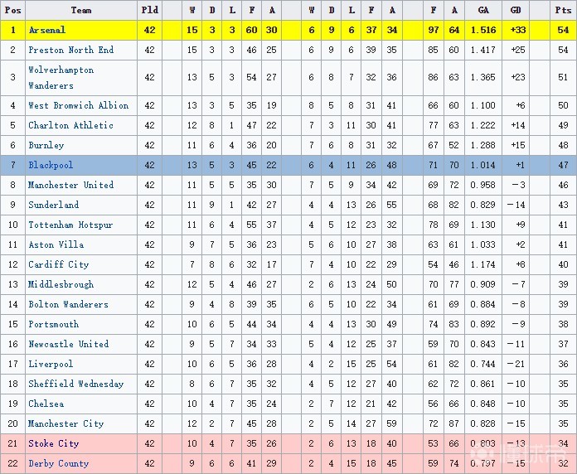Viewport: 577px width, 474px height.
Task: Select the West Bromwich Albion link
Action: pos(79,106)
